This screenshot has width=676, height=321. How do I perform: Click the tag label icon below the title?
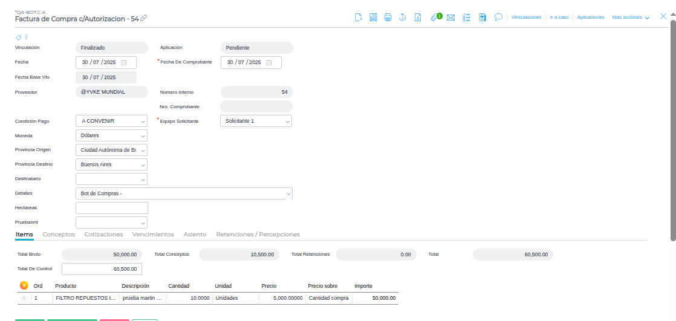pyautogui.click(x=19, y=37)
